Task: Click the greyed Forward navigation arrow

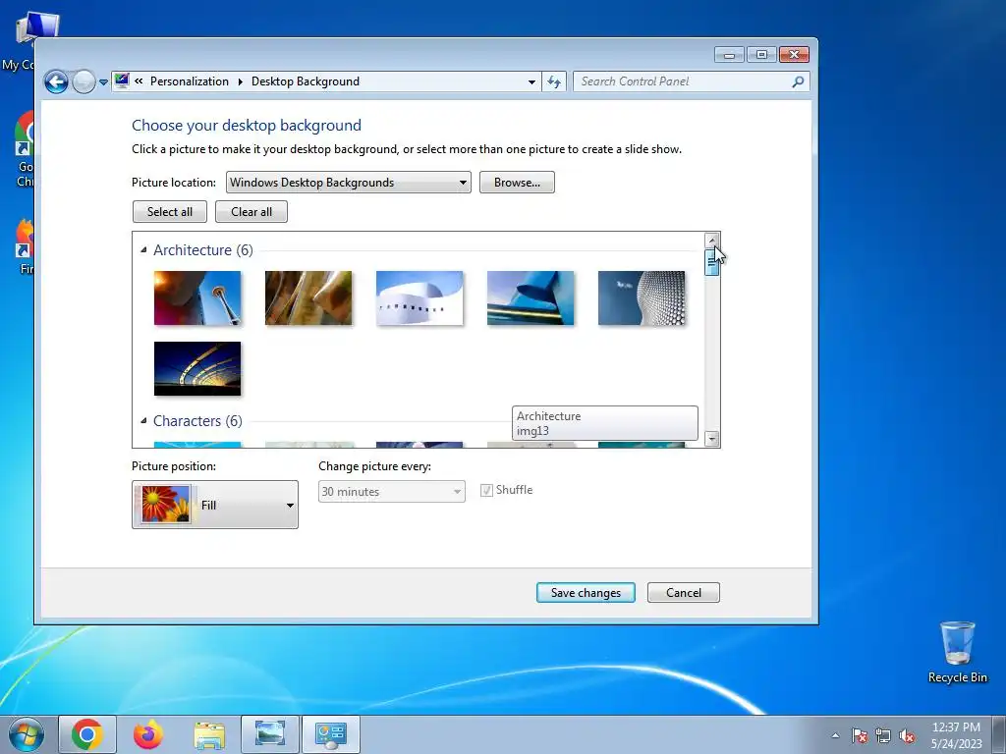Action: pyautogui.click(x=84, y=82)
